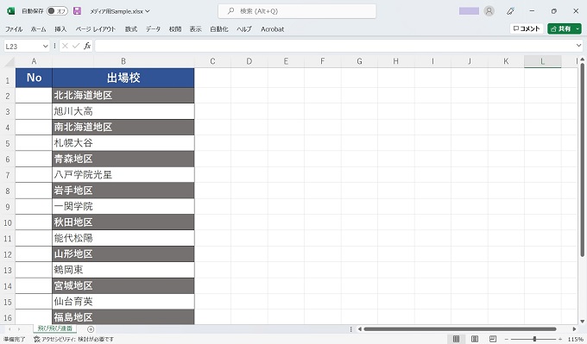This screenshot has height=344, width=587.
Task: Click the 115% zoom level
Action: (576, 339)
